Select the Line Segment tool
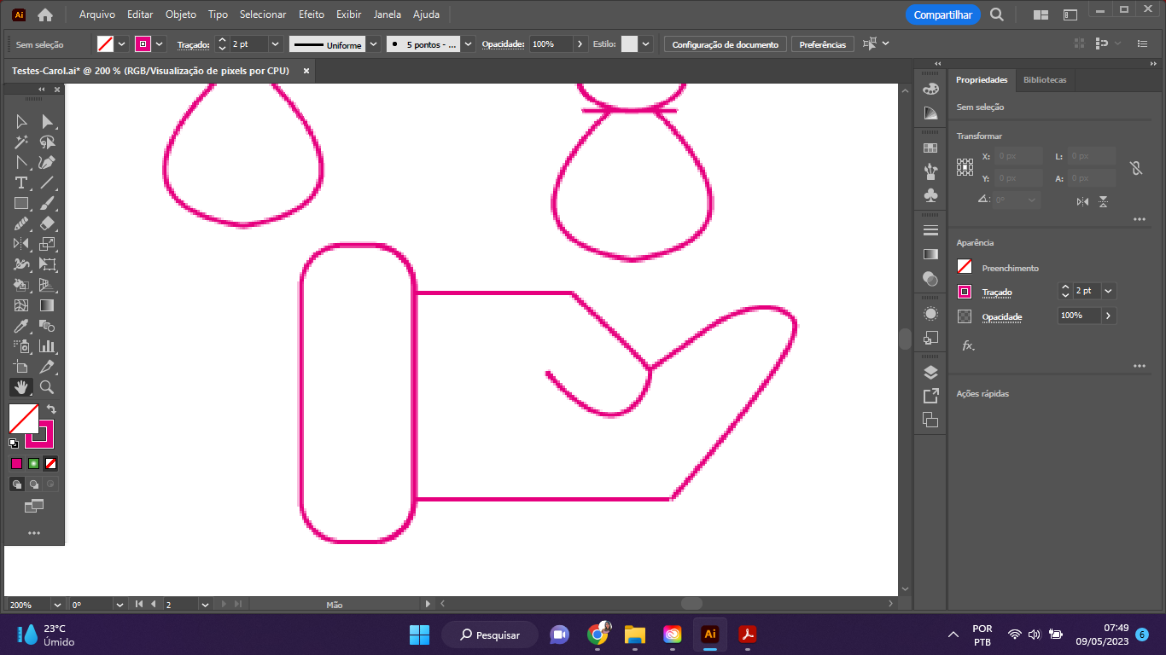The width and height of the screenshot is (1166, 655). (47, 183)
